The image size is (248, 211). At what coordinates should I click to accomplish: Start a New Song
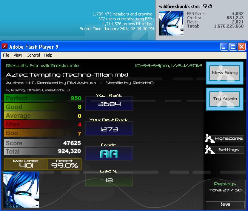coord(225,73)
